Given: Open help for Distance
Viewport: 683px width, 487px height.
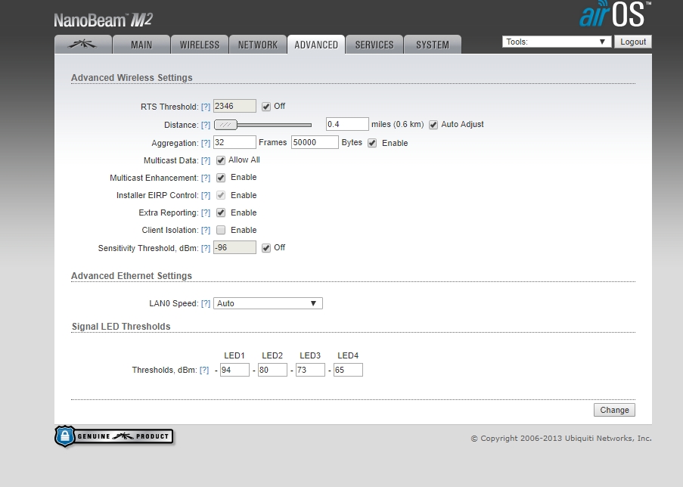Looking at the screenshot, I should 206,125.
